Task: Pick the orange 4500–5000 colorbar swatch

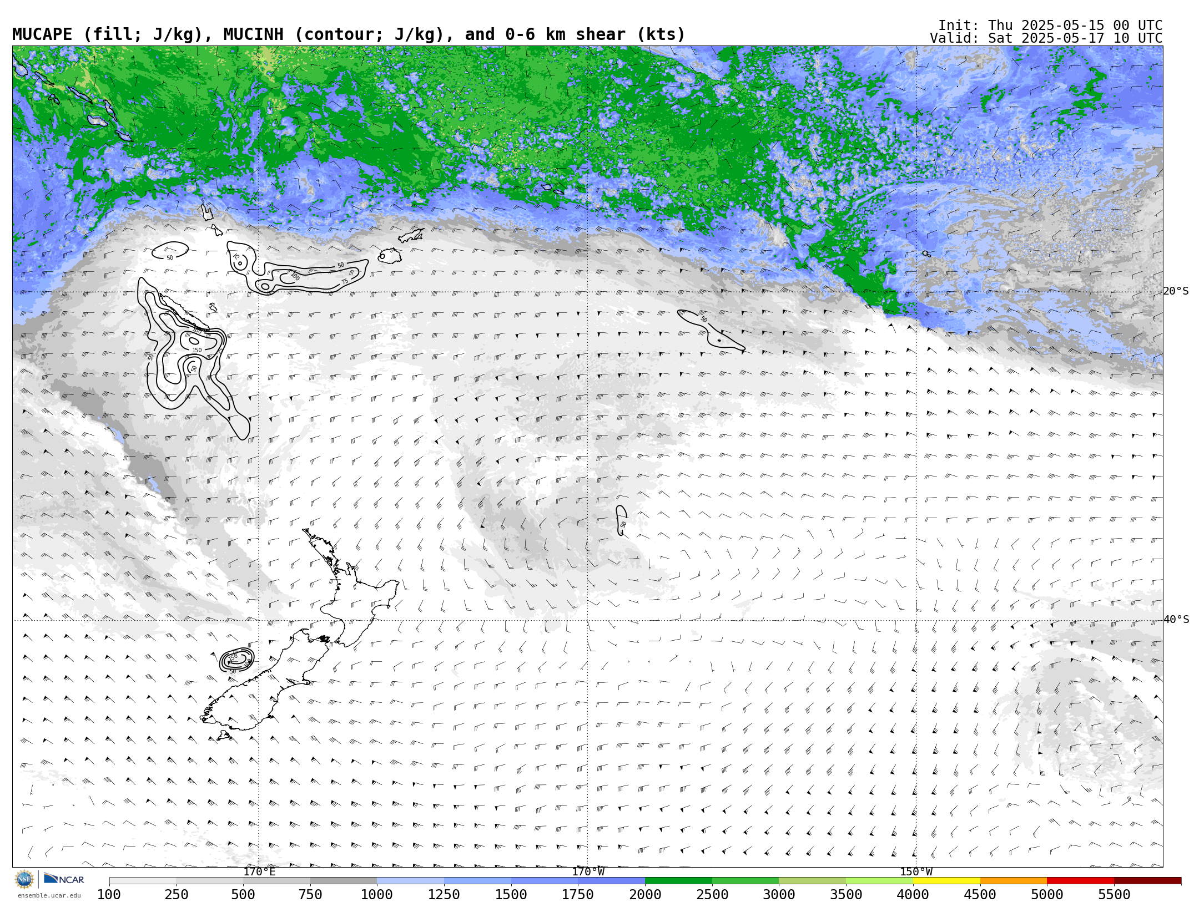Action: tap(1014, 881)
